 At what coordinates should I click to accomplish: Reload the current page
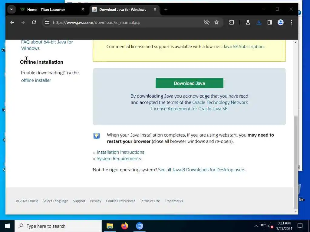click(34, 22)
